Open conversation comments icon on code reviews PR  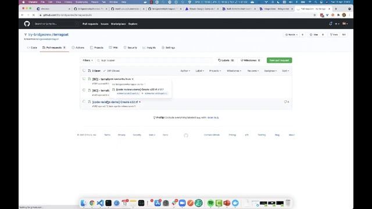pyautogui.click(x=287, y=102)
